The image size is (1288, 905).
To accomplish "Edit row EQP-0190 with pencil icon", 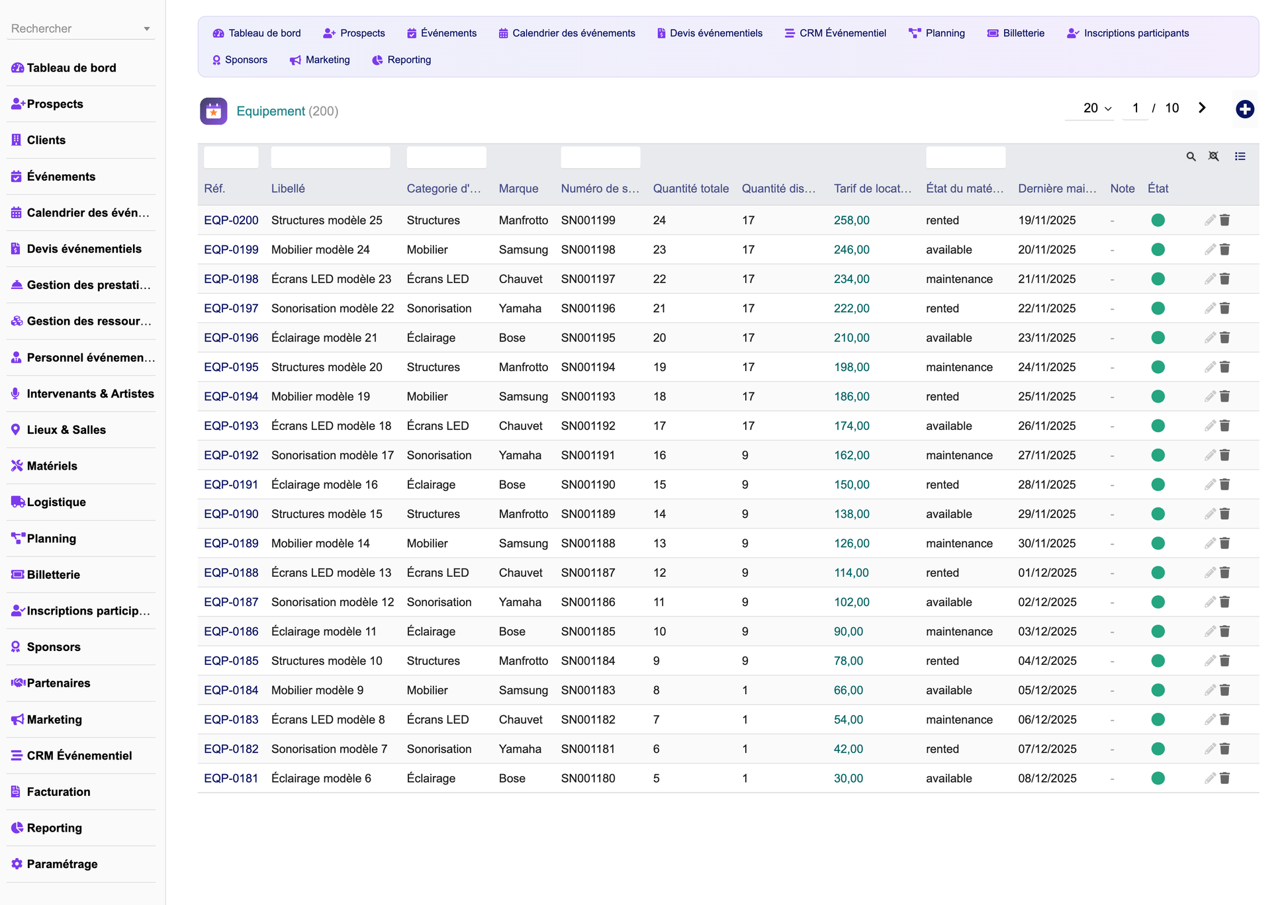I will click(1210, 514).
